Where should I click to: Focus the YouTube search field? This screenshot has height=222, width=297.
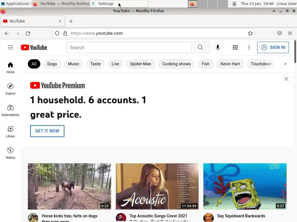(x=129, y=47)
